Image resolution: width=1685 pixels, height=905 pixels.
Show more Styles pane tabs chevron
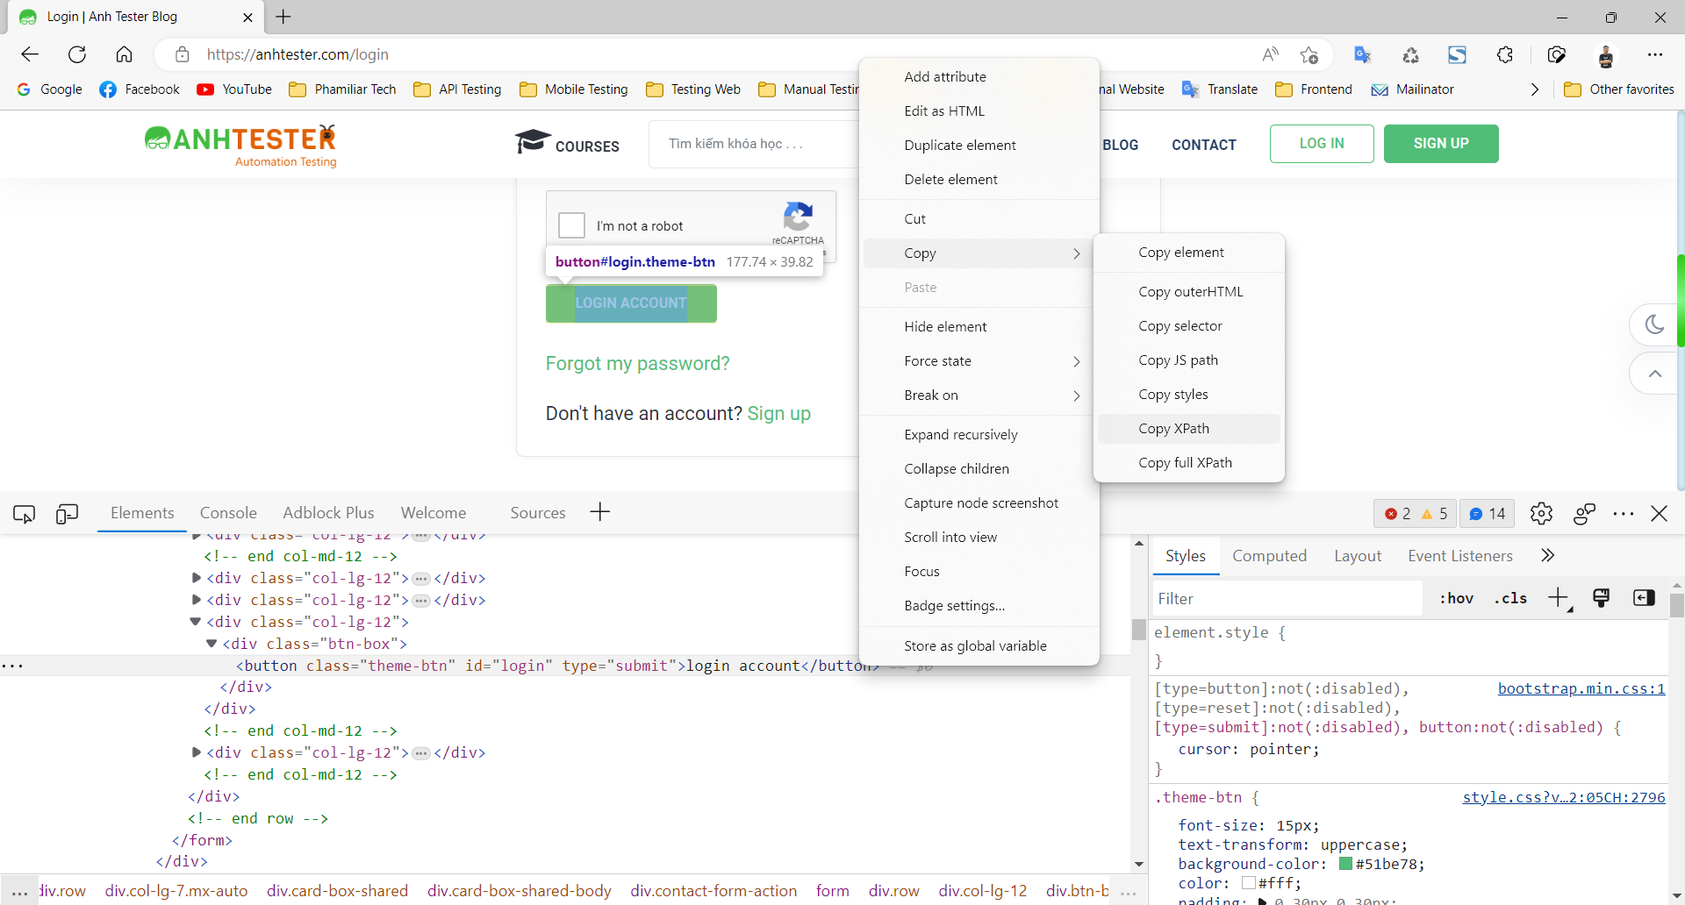tap(1547, 555)
